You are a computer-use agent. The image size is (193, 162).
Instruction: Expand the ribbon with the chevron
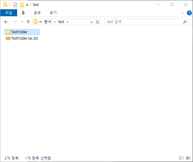(183, 13)
